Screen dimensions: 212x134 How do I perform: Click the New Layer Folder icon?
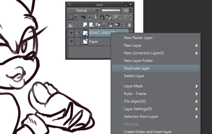(97, 24)
